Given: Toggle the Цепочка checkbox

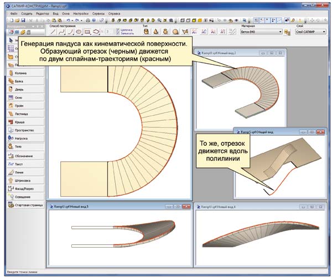Looking at the screenshot, I should tap(117, 30).
